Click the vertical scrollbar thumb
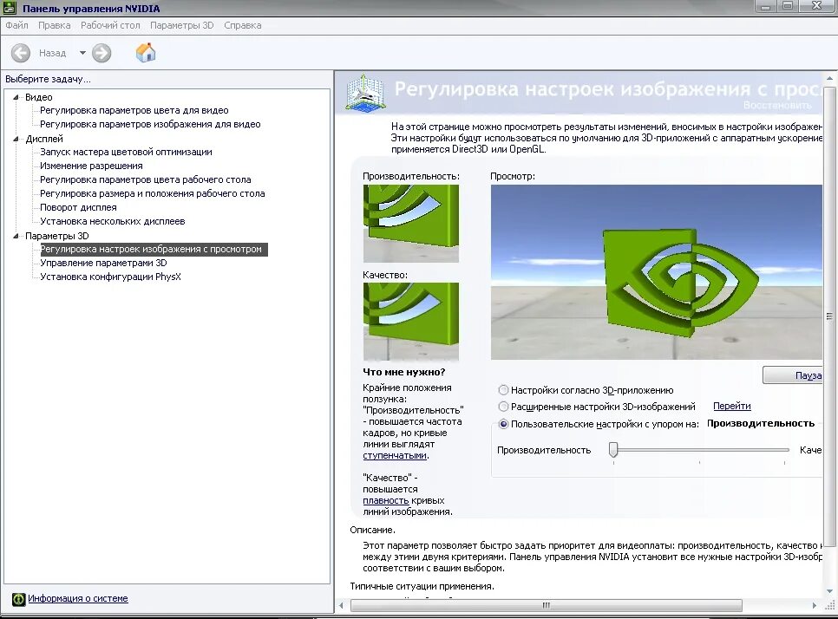The height and width of the screenshot is (619, 838). tap(829, 316)
